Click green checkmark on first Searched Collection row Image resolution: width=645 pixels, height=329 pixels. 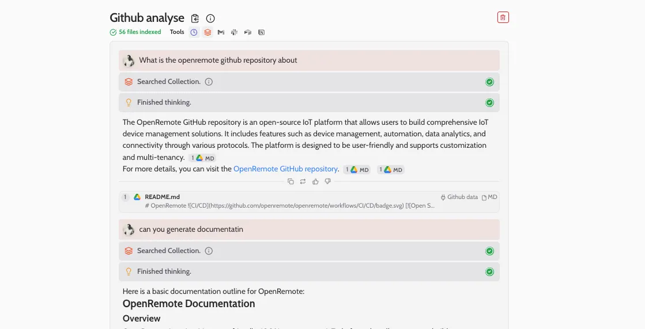click(489, 82)
